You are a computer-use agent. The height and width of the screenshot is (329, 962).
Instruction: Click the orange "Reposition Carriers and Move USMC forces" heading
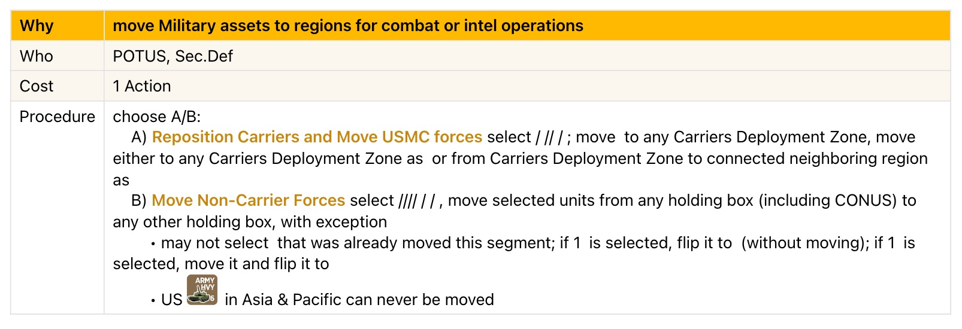(x=317, y=137)
